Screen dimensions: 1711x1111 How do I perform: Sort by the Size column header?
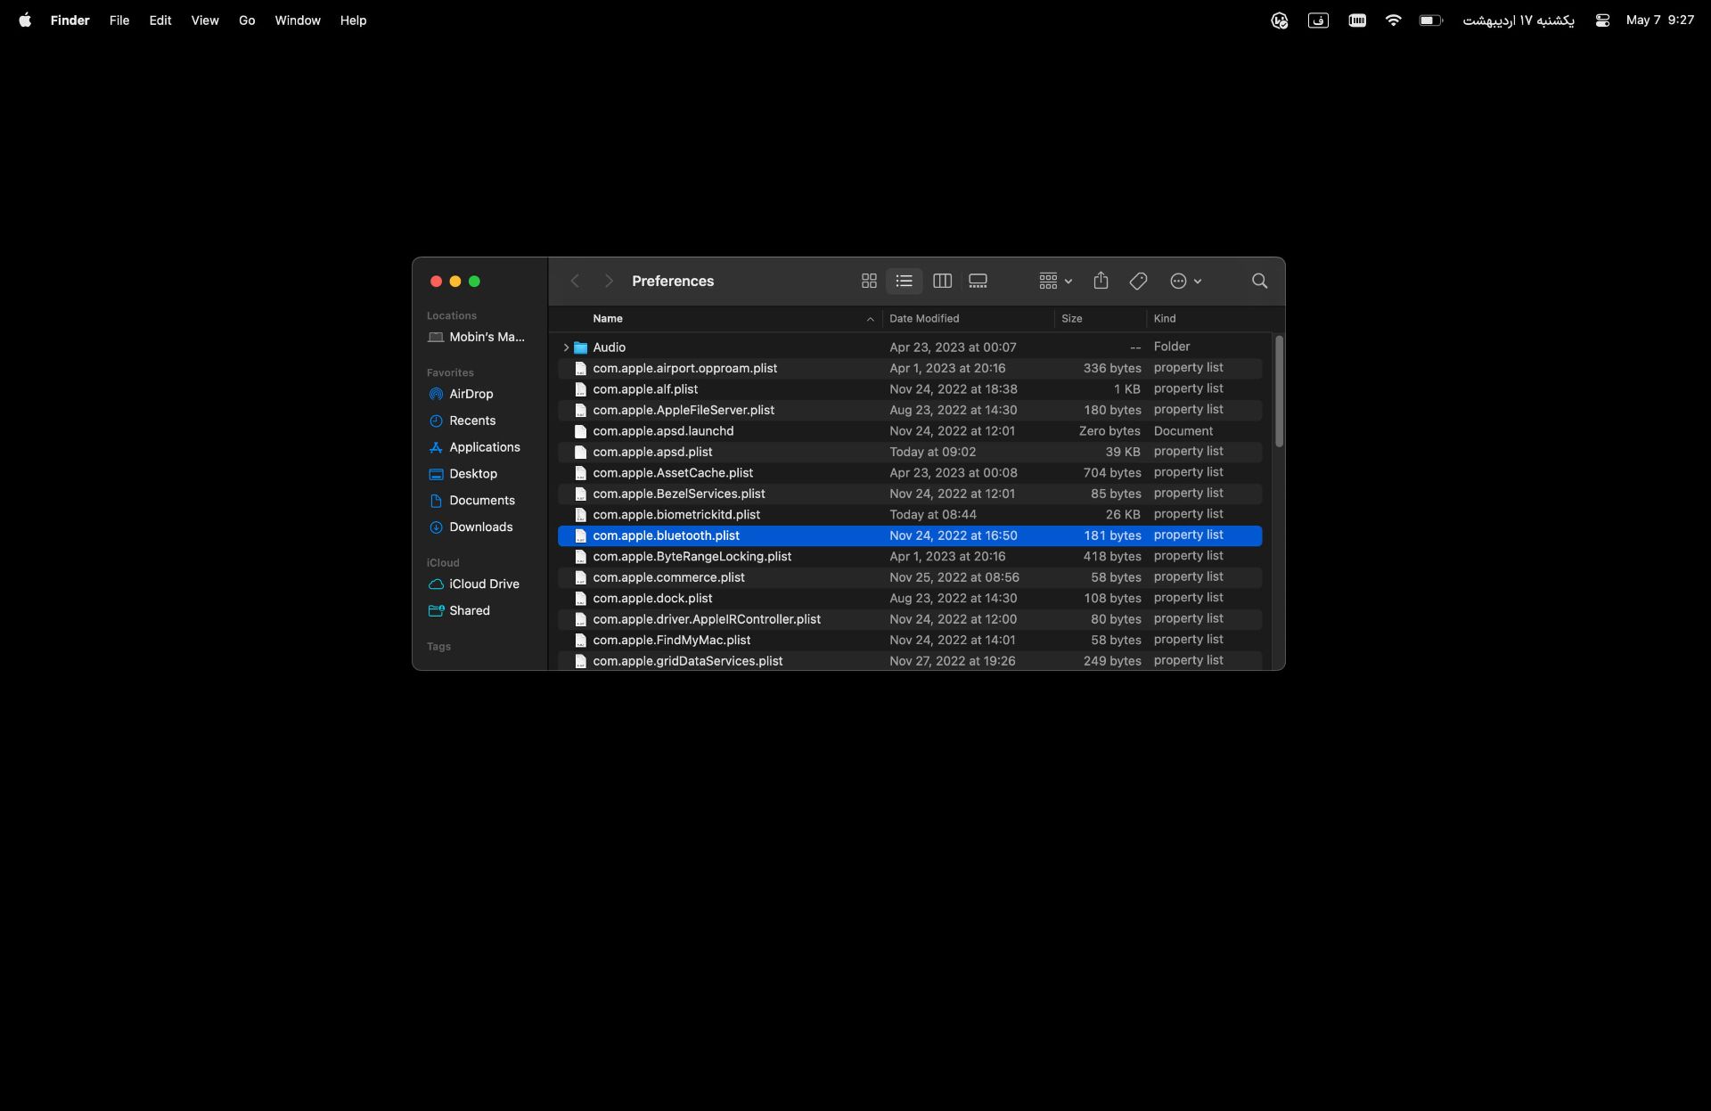click(1071, 319)
